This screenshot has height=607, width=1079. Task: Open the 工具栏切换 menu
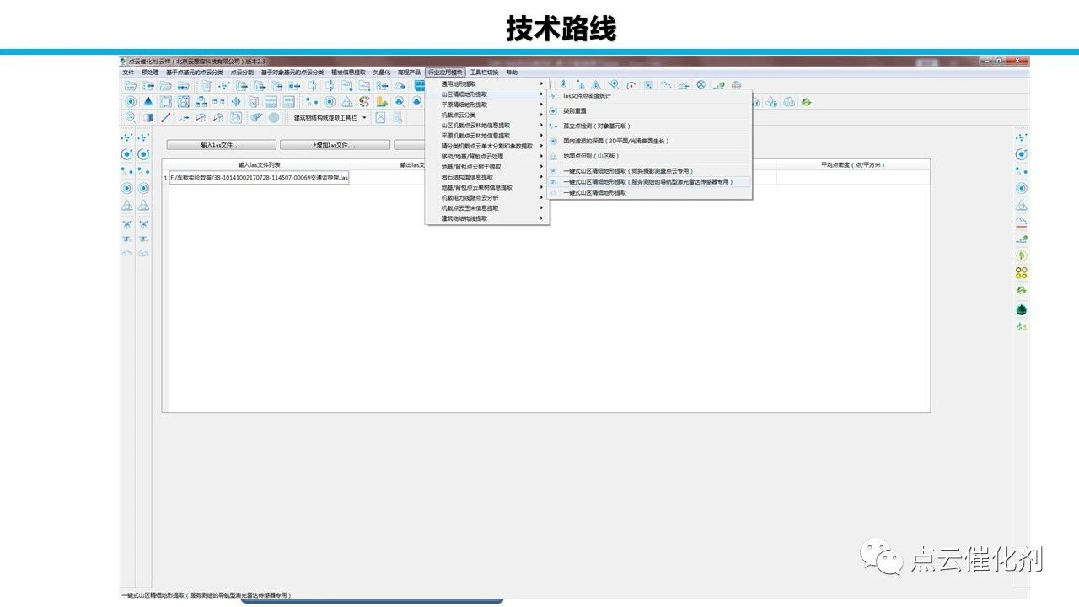pyautogui.click(x=485, y=73)
